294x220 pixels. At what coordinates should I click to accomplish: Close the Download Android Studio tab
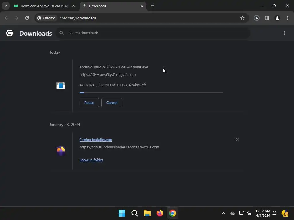[73, 6]
